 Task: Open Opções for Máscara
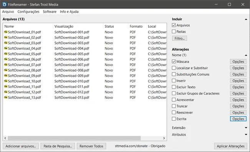pos(238,61)
